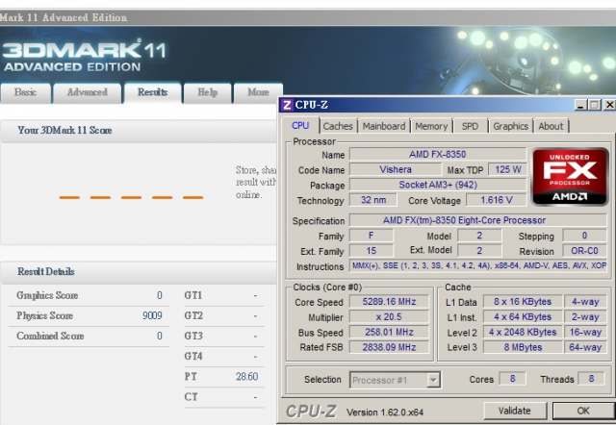Open the Basic tab in 3DMark 11
The width and height of the screenshot is (616, 425).
pyautogui.click(x=26, y=93)
